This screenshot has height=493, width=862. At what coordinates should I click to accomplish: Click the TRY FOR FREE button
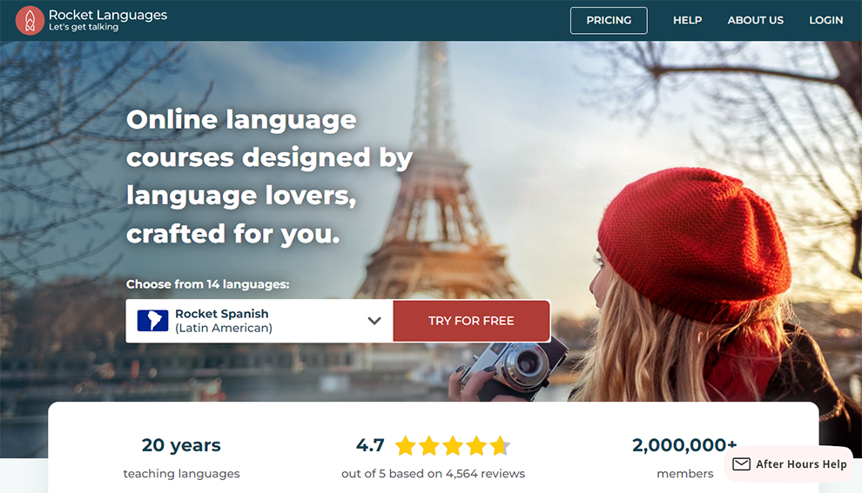click(472, 321)
